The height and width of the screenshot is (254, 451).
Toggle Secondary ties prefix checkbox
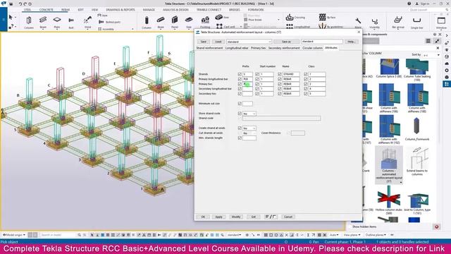click(240, 94)
